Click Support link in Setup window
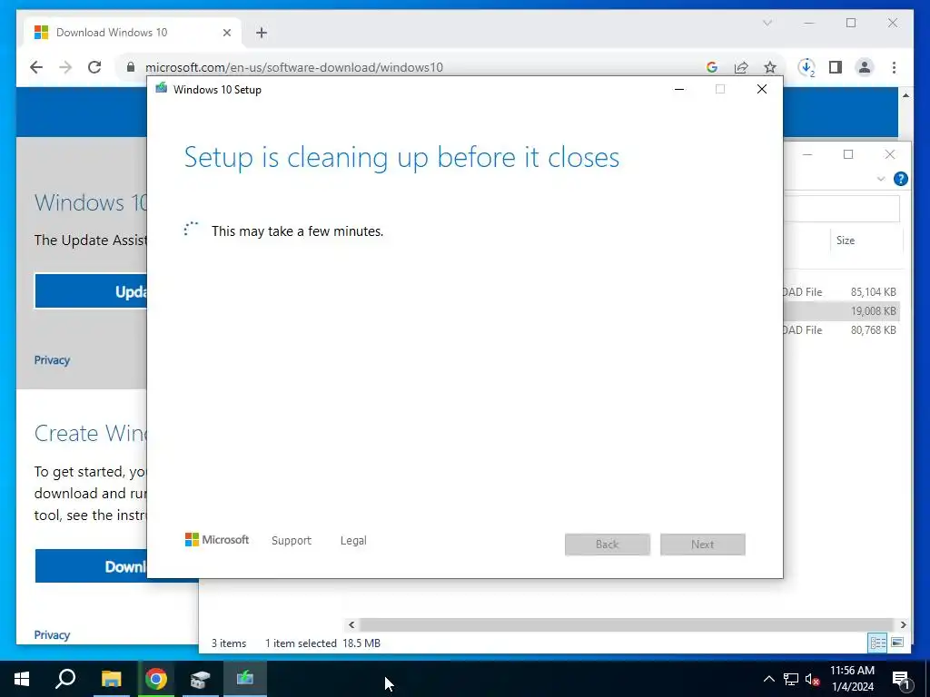This screenshot has height=697, width=930. coord(292,541)
